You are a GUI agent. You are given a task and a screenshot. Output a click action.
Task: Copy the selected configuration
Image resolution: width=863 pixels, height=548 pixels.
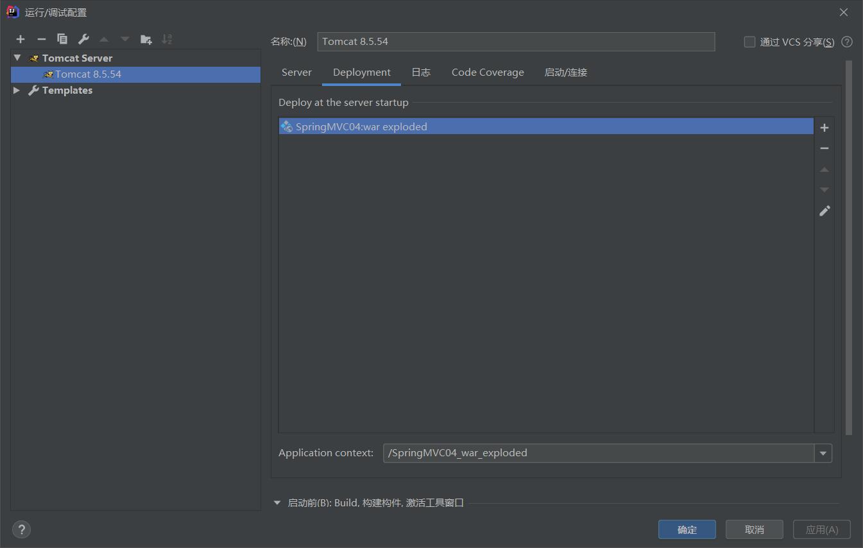(62, 39)
